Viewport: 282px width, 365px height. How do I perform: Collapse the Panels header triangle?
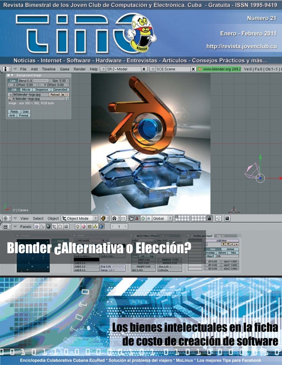click(x=15, y=226)
